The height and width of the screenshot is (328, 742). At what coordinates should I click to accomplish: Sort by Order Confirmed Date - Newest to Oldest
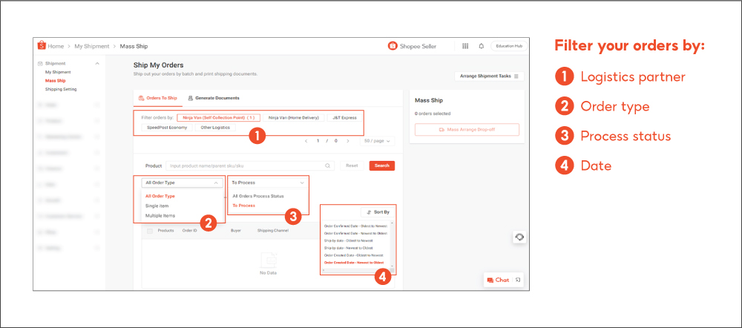coord(355,233)
